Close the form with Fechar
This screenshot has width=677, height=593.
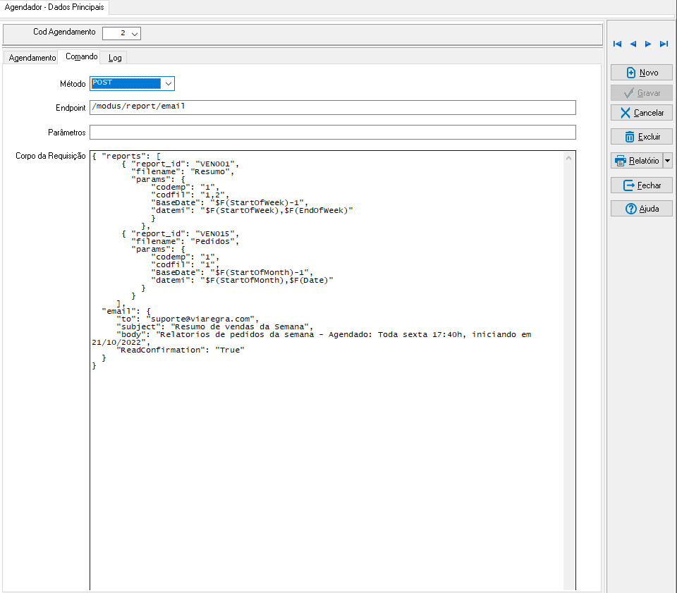641,185
